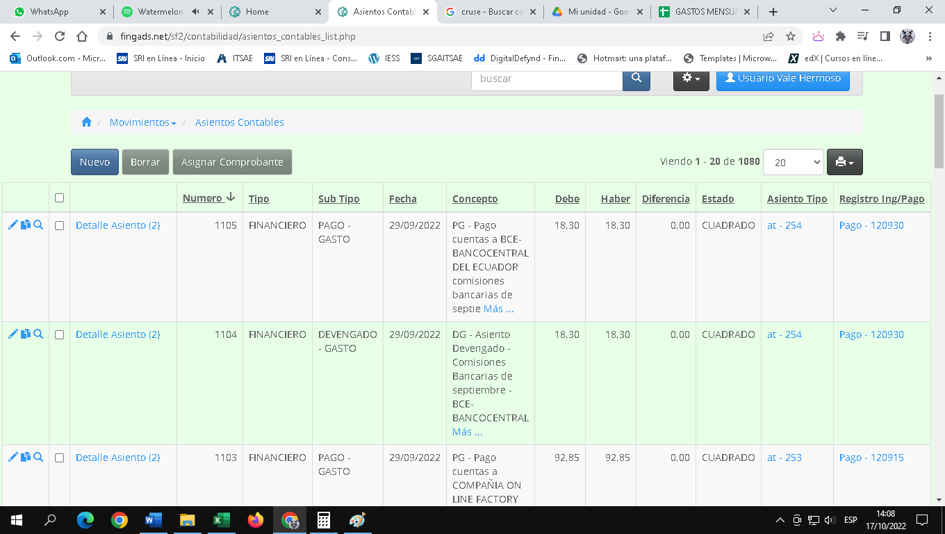Image resolution: width=945 pixels, height=534 pixels.
Task: Click the pencil edit icon for entry 1105
Action: [x=13, y=225]
